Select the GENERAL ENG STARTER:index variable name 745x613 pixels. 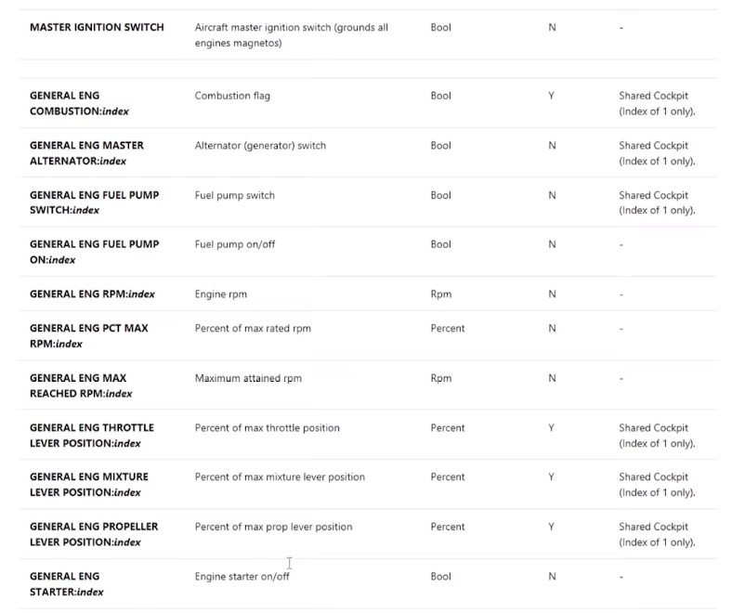pyautogui.click(x=67, y=584)
